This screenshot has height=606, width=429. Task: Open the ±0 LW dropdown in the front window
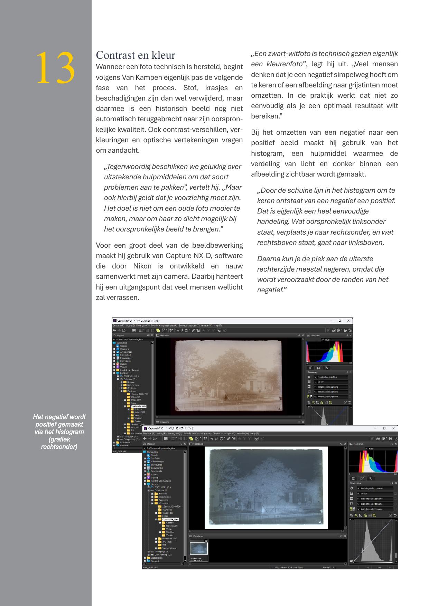[x=375, y=493]
